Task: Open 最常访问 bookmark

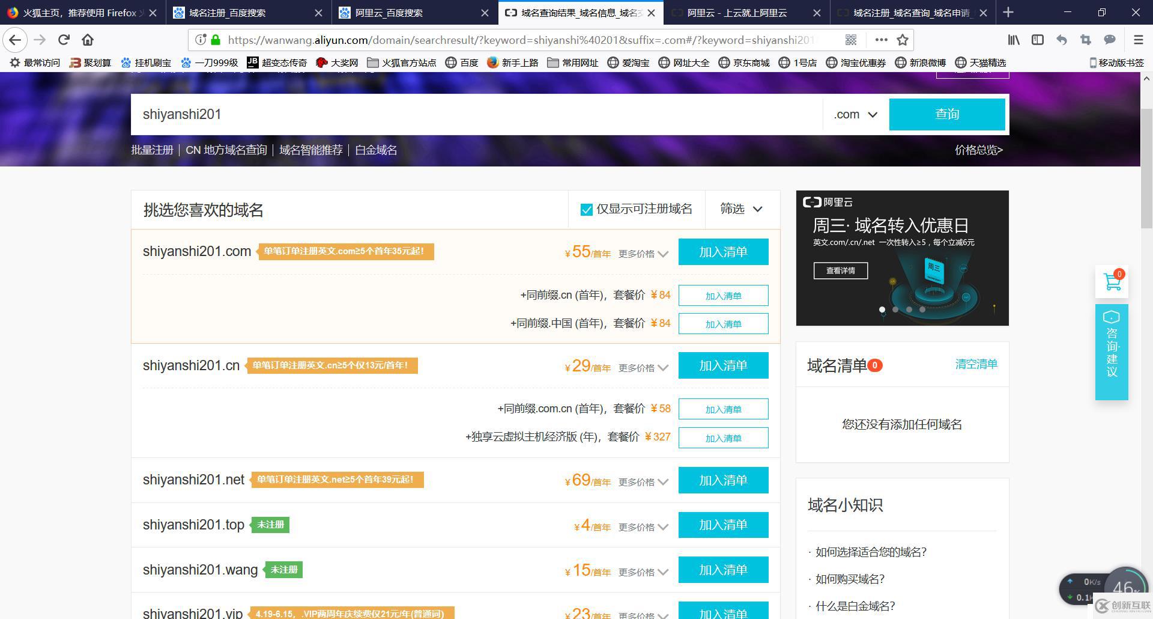Action: point(35,63)
